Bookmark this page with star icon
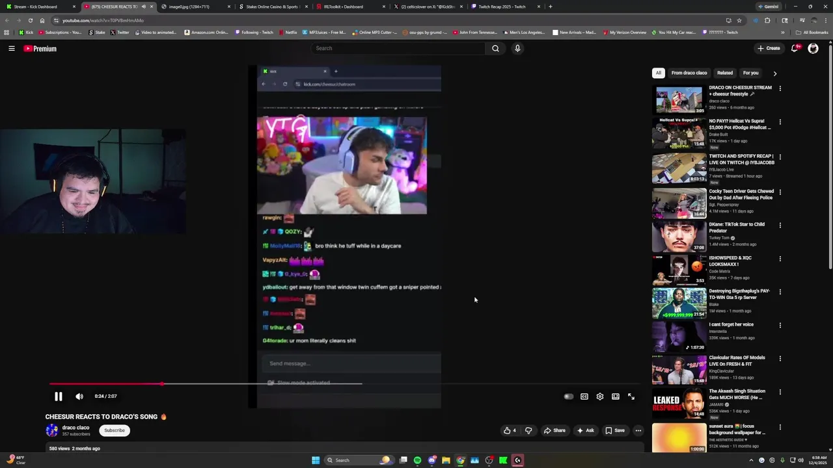 [x=739, y=20]
